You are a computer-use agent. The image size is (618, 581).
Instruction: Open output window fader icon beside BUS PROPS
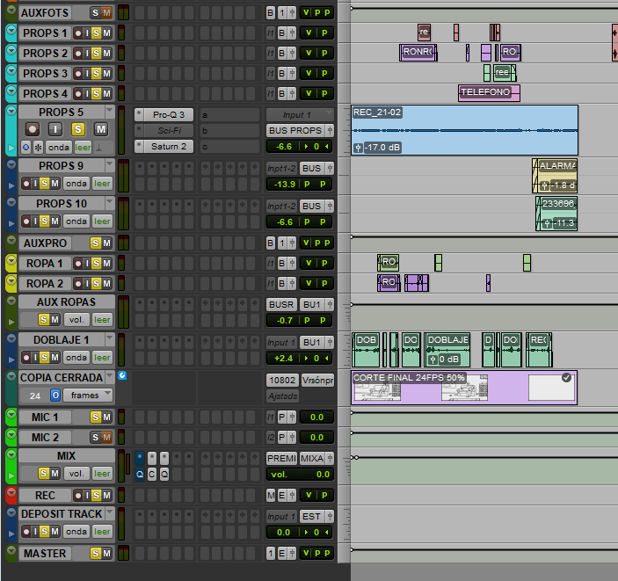pos(330,130)
